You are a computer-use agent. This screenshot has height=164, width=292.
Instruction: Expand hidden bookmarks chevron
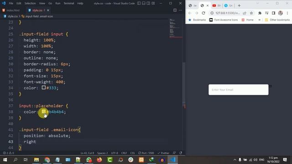[x=260, y=20]
